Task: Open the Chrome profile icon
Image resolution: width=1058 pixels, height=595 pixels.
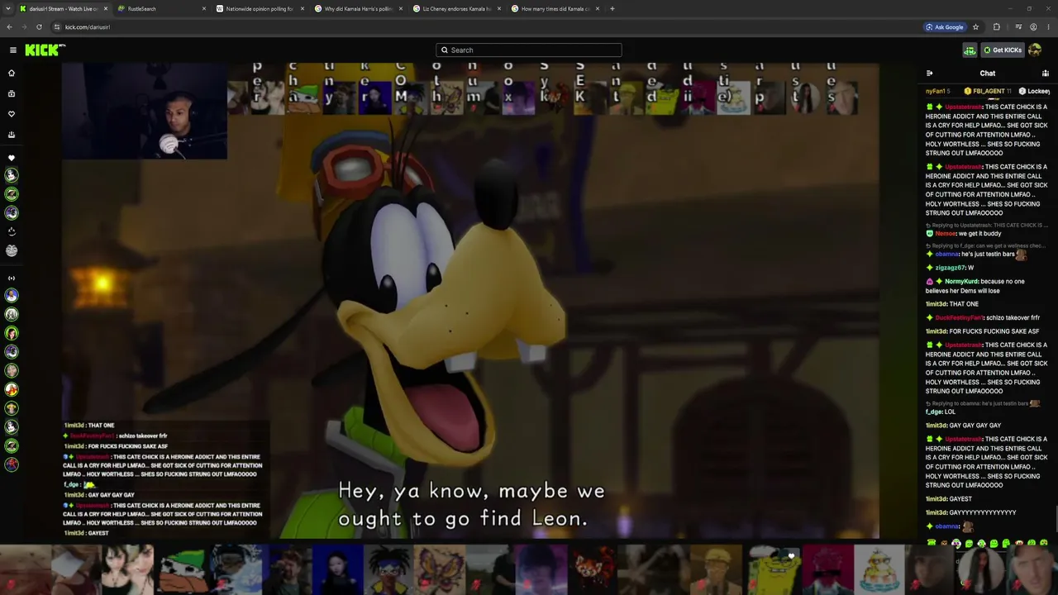Action: (1033, 26)
